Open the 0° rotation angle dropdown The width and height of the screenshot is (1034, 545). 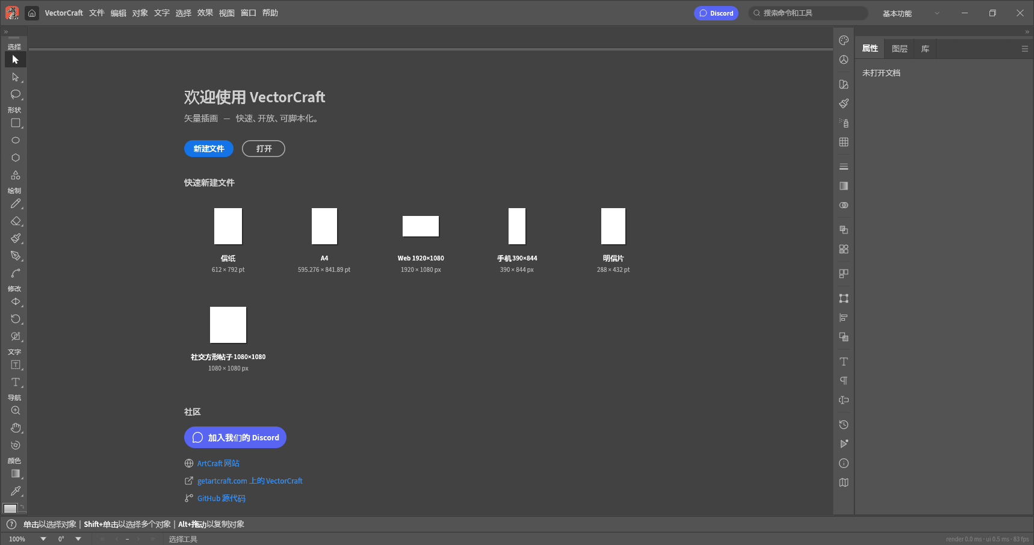coord(78,539)
